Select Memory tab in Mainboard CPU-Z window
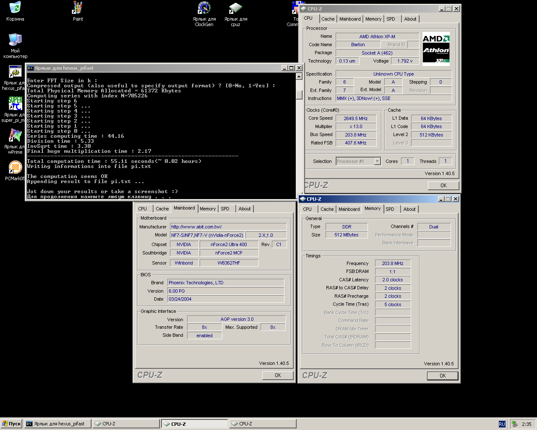Viewport: 537px width, 430px height. coord(208,209)
